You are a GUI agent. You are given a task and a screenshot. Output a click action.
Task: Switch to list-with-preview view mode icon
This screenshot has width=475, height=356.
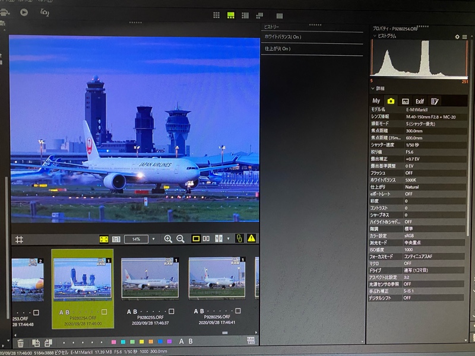point(245,15)
